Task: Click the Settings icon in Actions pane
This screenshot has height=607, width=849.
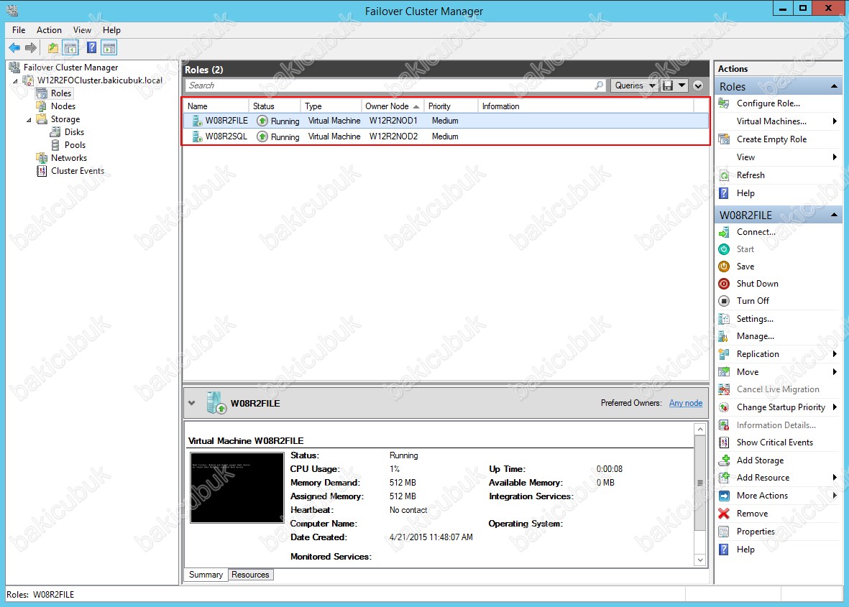Action: [723, 319]
